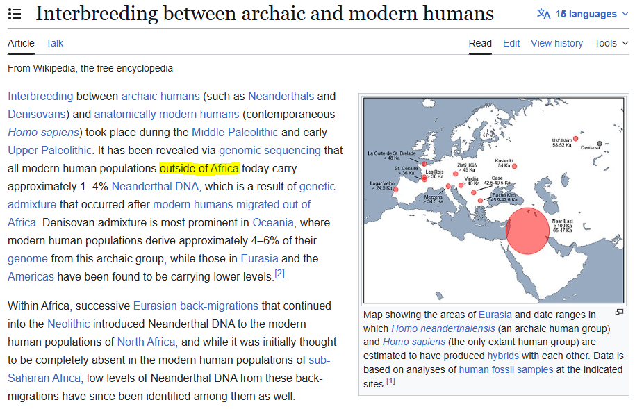Follow the human fossil samples link

506,369
